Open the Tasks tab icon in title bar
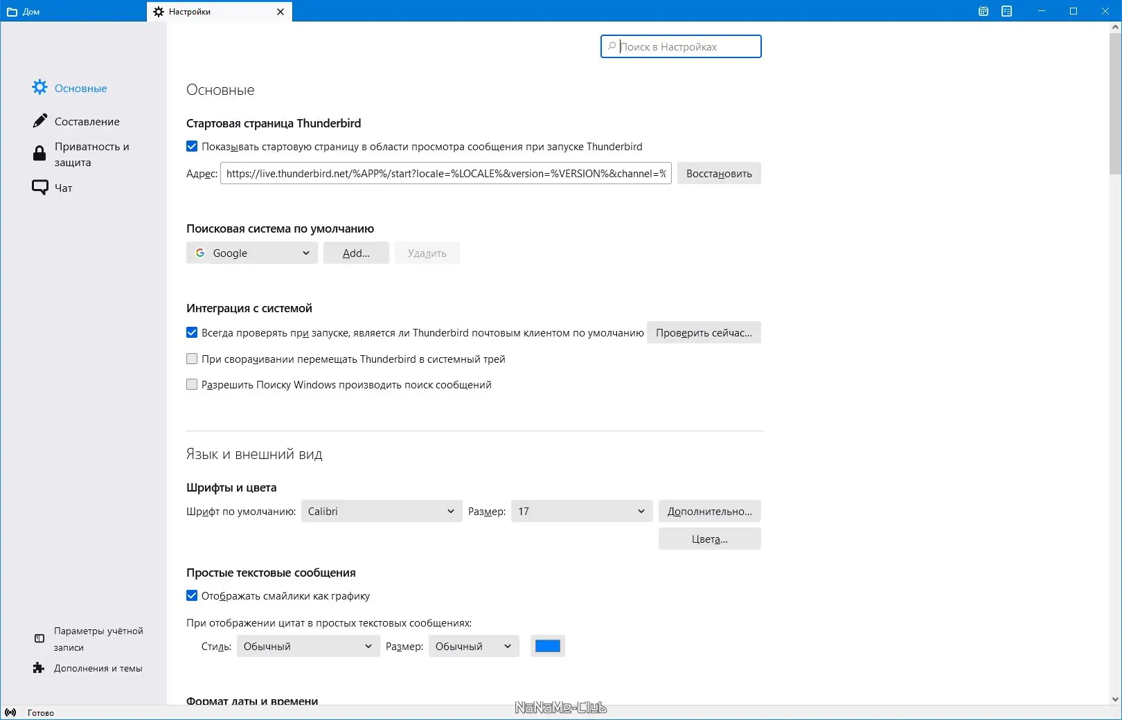 pyautogui.click(x=1007, y=11)
